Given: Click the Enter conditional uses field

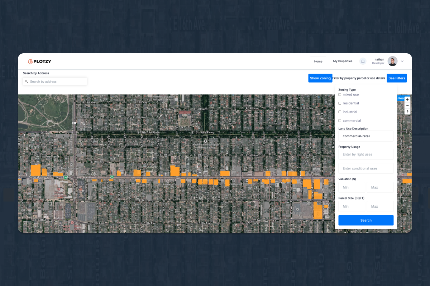Looking at the screenshot, I should [x=366, y=168].
